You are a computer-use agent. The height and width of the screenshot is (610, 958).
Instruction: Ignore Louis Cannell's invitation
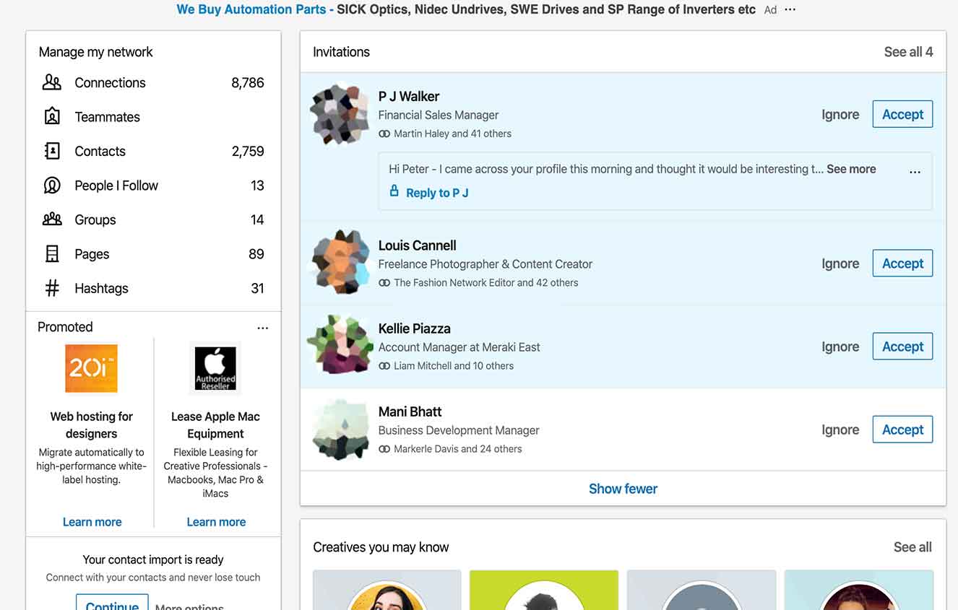(840, 263)
